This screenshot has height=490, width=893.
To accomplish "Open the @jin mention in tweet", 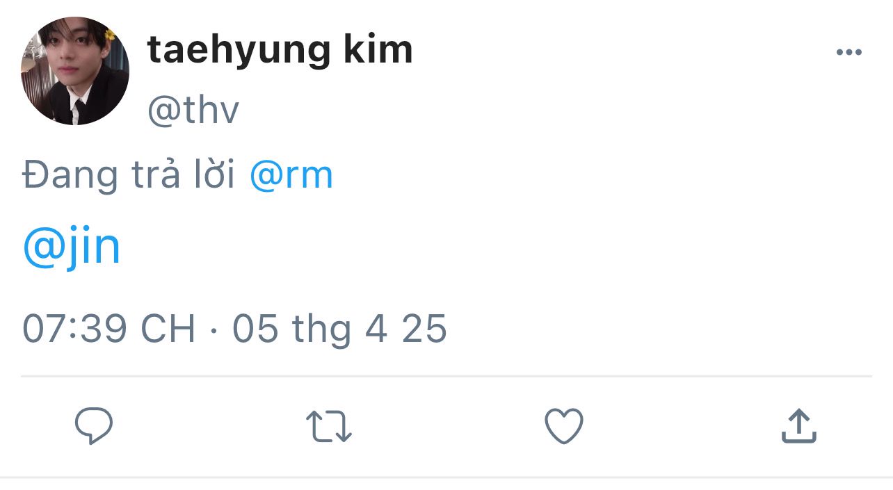I will pyautogui.click(x=72, y=247).
